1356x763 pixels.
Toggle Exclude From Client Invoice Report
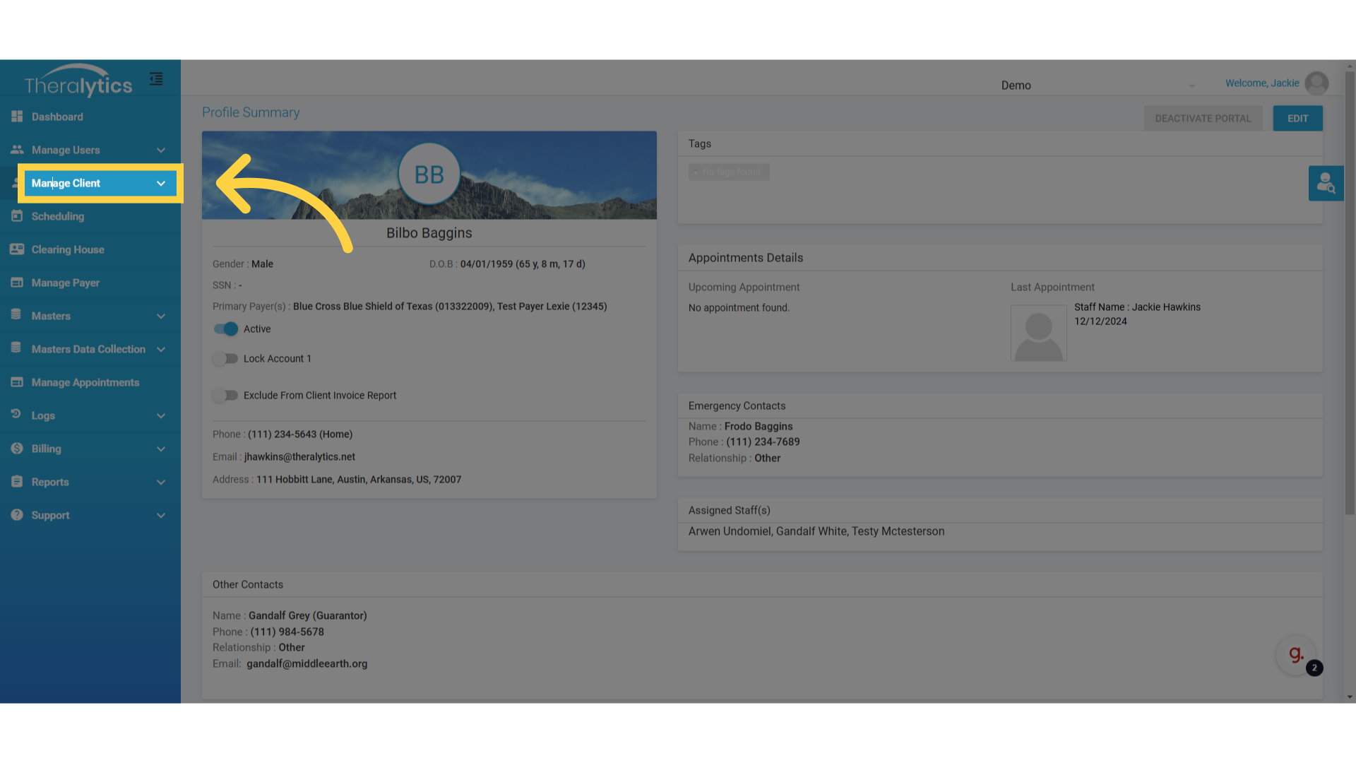pos(226,396)
